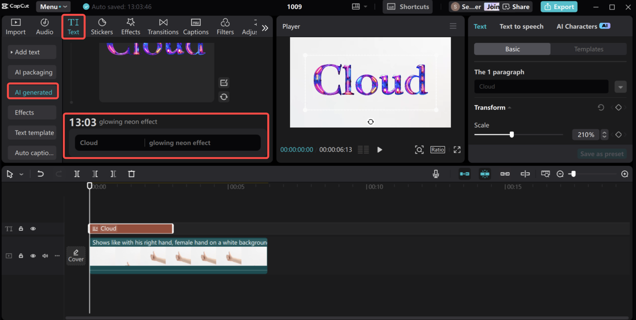Expand the paragraph dropdown arrow
The image size is (636, 320).
pyautogui.click(x=620, y=87)
